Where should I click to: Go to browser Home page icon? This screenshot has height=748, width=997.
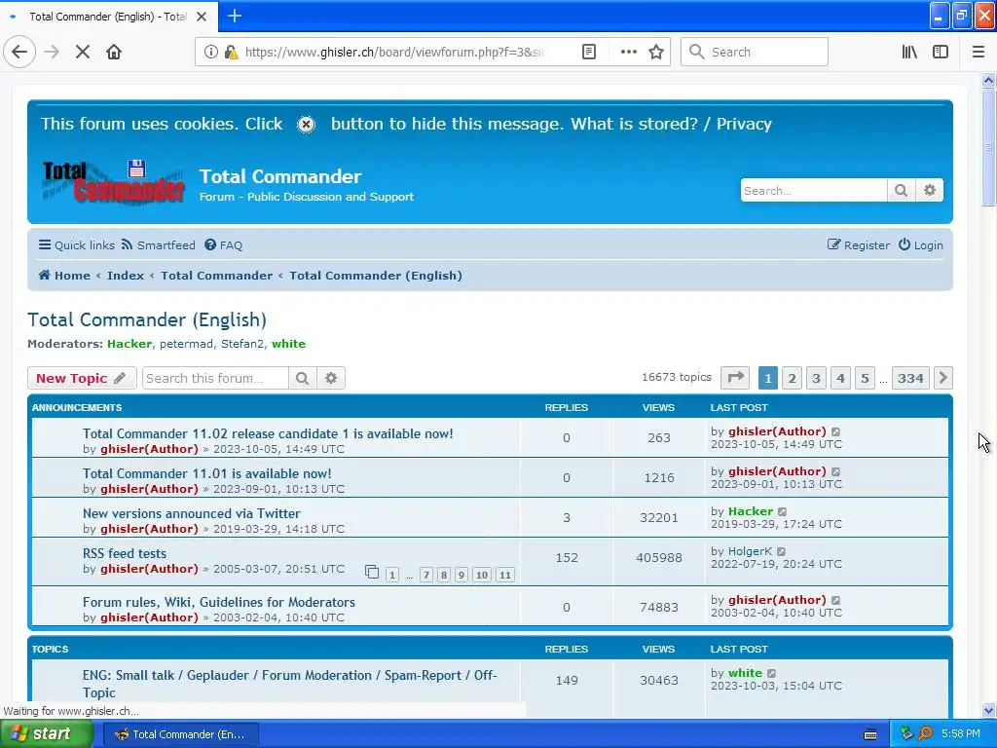pyautogui.click(x=114, y=53)
